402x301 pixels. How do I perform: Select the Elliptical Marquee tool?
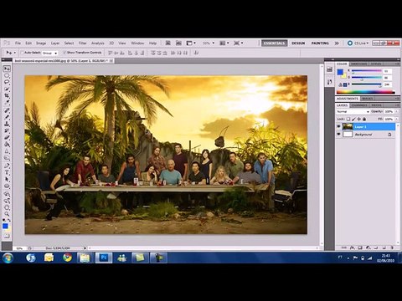pyautogui.click(x=7, y=75)
